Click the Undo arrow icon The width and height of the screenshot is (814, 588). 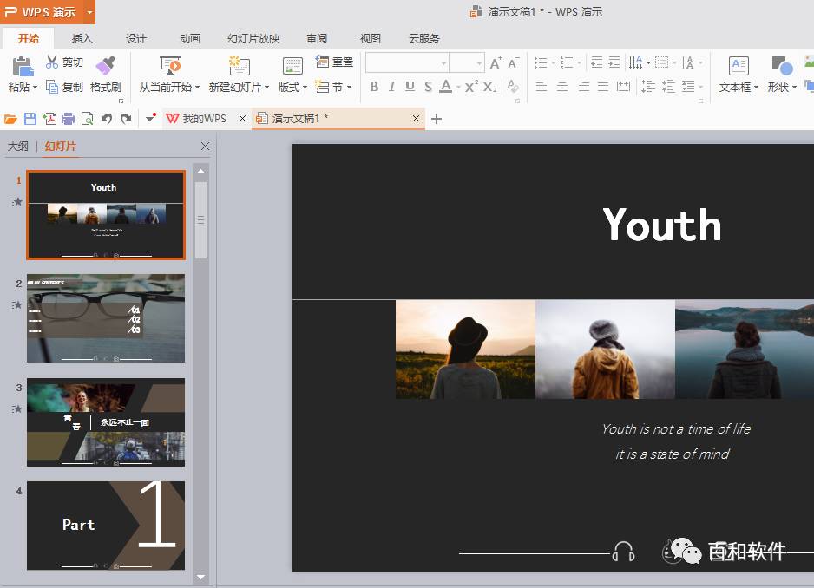pyautogui.click(x=107, y=119)
